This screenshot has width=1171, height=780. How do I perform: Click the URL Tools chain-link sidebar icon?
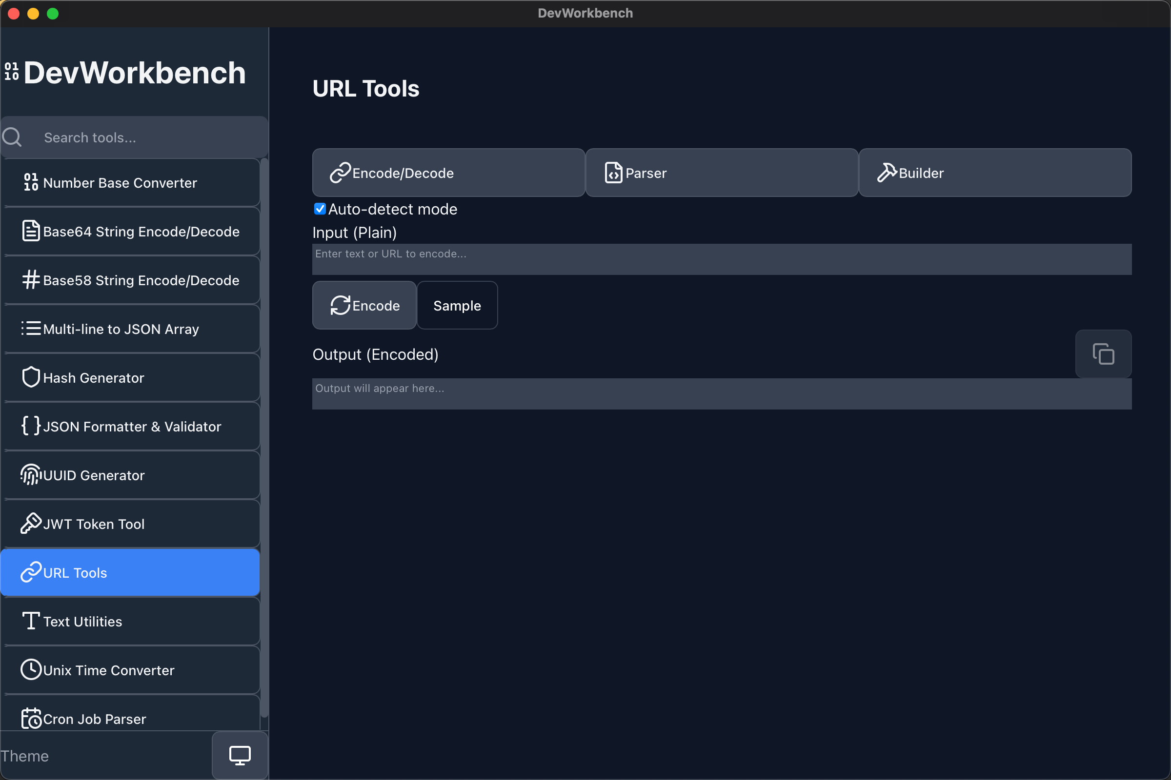click(31, 572)
